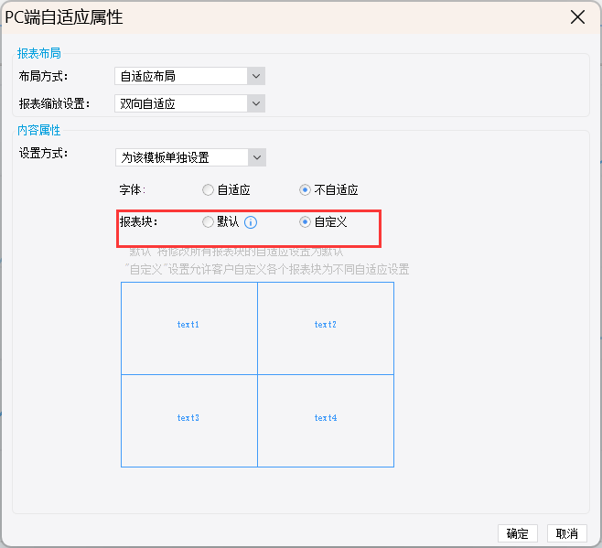The width and height of the screenshot is (602, 548).
Task: Expand the 报表缩放设置 dropdown arrow
Action: pos(256,103)
